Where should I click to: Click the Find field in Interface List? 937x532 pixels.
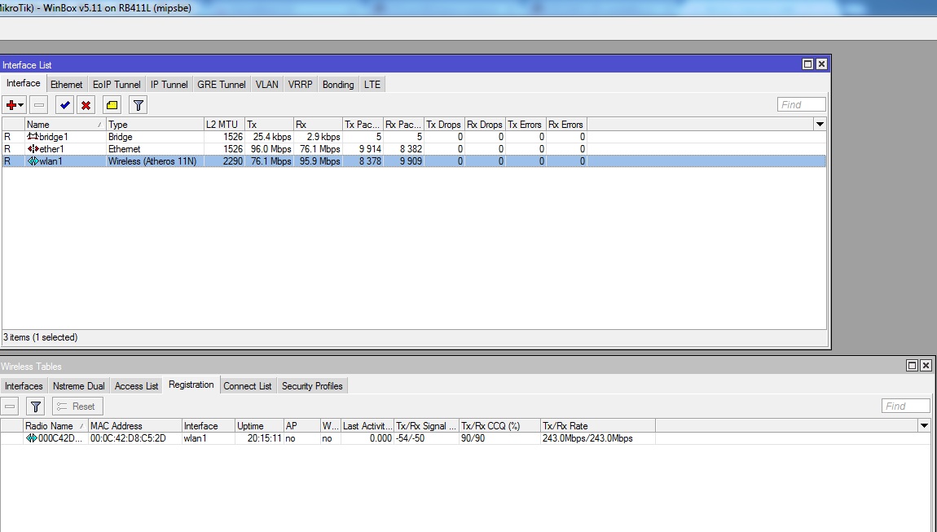802,104
